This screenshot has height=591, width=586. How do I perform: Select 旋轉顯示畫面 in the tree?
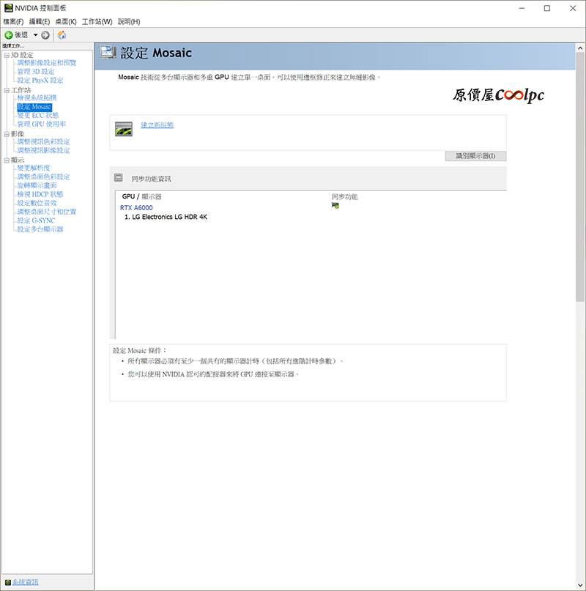pyautogui.click(x=37, y=185)
